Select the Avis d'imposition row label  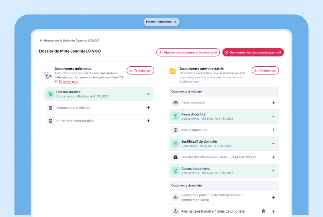(x=194, y=130)
